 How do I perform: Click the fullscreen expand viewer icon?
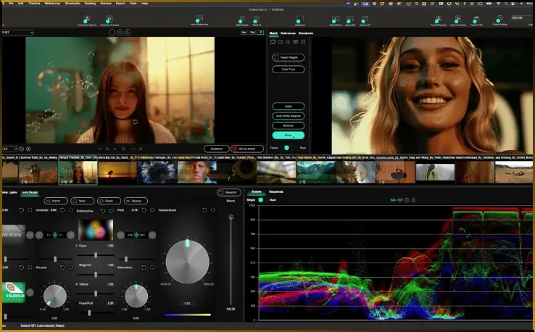(x=303, y=41)
